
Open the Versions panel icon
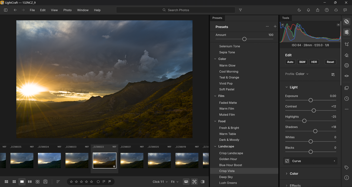pos(347,88)
